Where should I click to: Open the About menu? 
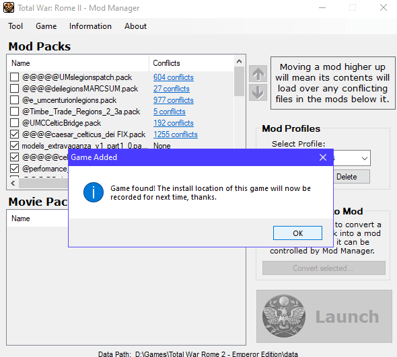tap(135, 26)
